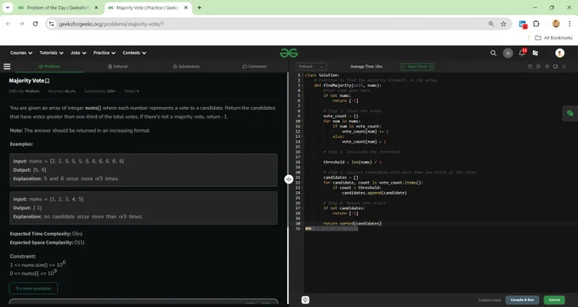Viewport: 578px width, 307px height.
Task: Open the hamburger sidebar menu icon
Action: tap(7, 66)
